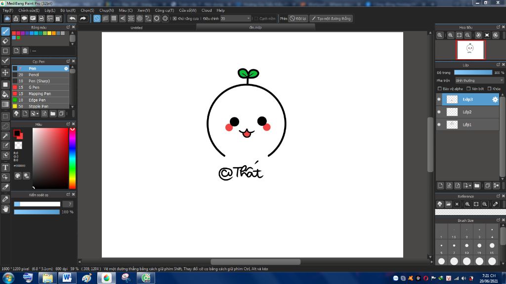Select the Brush tool in left toolbar
This screenshot has height=284, width=506.
5,31
